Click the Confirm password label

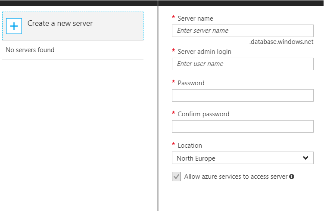(x=203, y=114)
